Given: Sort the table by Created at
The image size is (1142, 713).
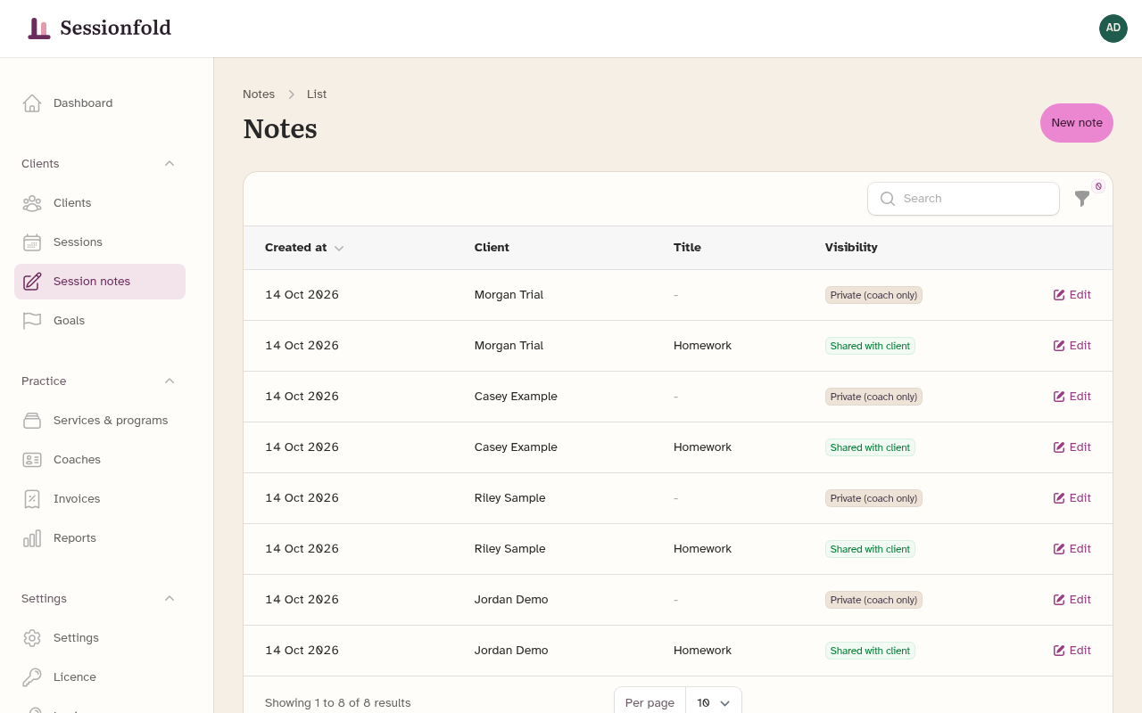Looking at the screenshot, I should (x=304, y=248).
